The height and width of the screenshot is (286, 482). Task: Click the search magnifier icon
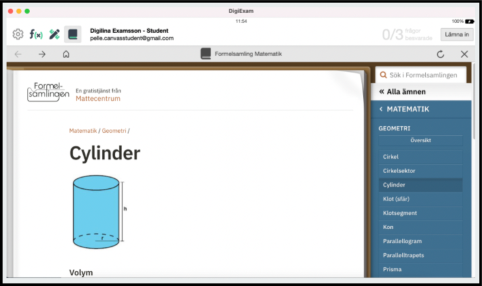click(x=383, y=75)
